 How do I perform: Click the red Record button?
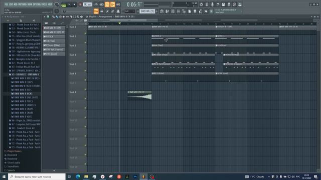[x=80, y=4]
